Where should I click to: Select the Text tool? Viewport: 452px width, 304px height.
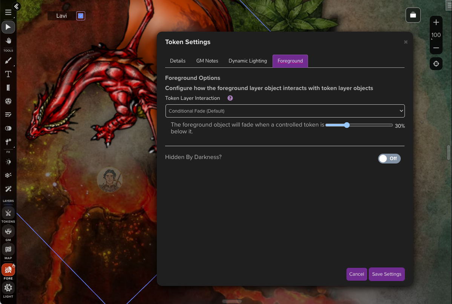pyautogui.click(x=8, y=74)
